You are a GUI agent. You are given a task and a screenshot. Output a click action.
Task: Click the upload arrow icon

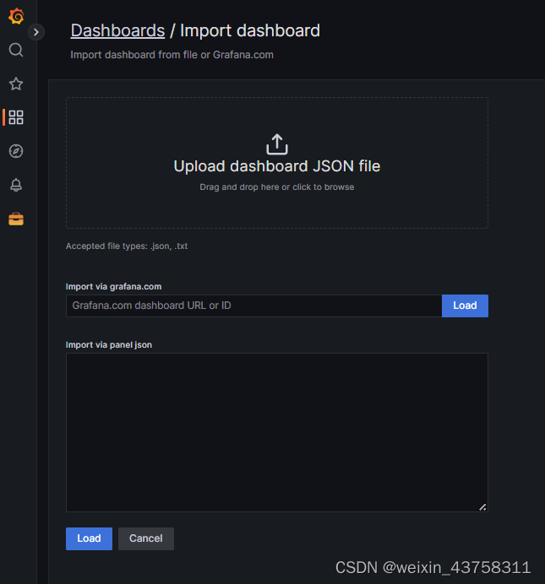click(x=277, y=144)
